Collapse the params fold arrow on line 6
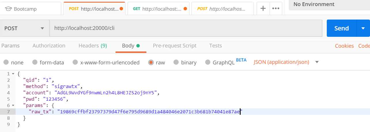This screenshot has width=370, height=132. point(13,106)
